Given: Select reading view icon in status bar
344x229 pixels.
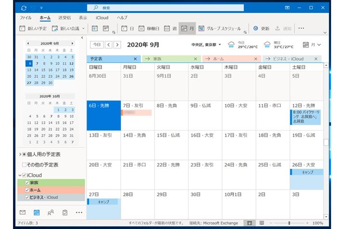Looking at the screenshot, I should point(262,223).
